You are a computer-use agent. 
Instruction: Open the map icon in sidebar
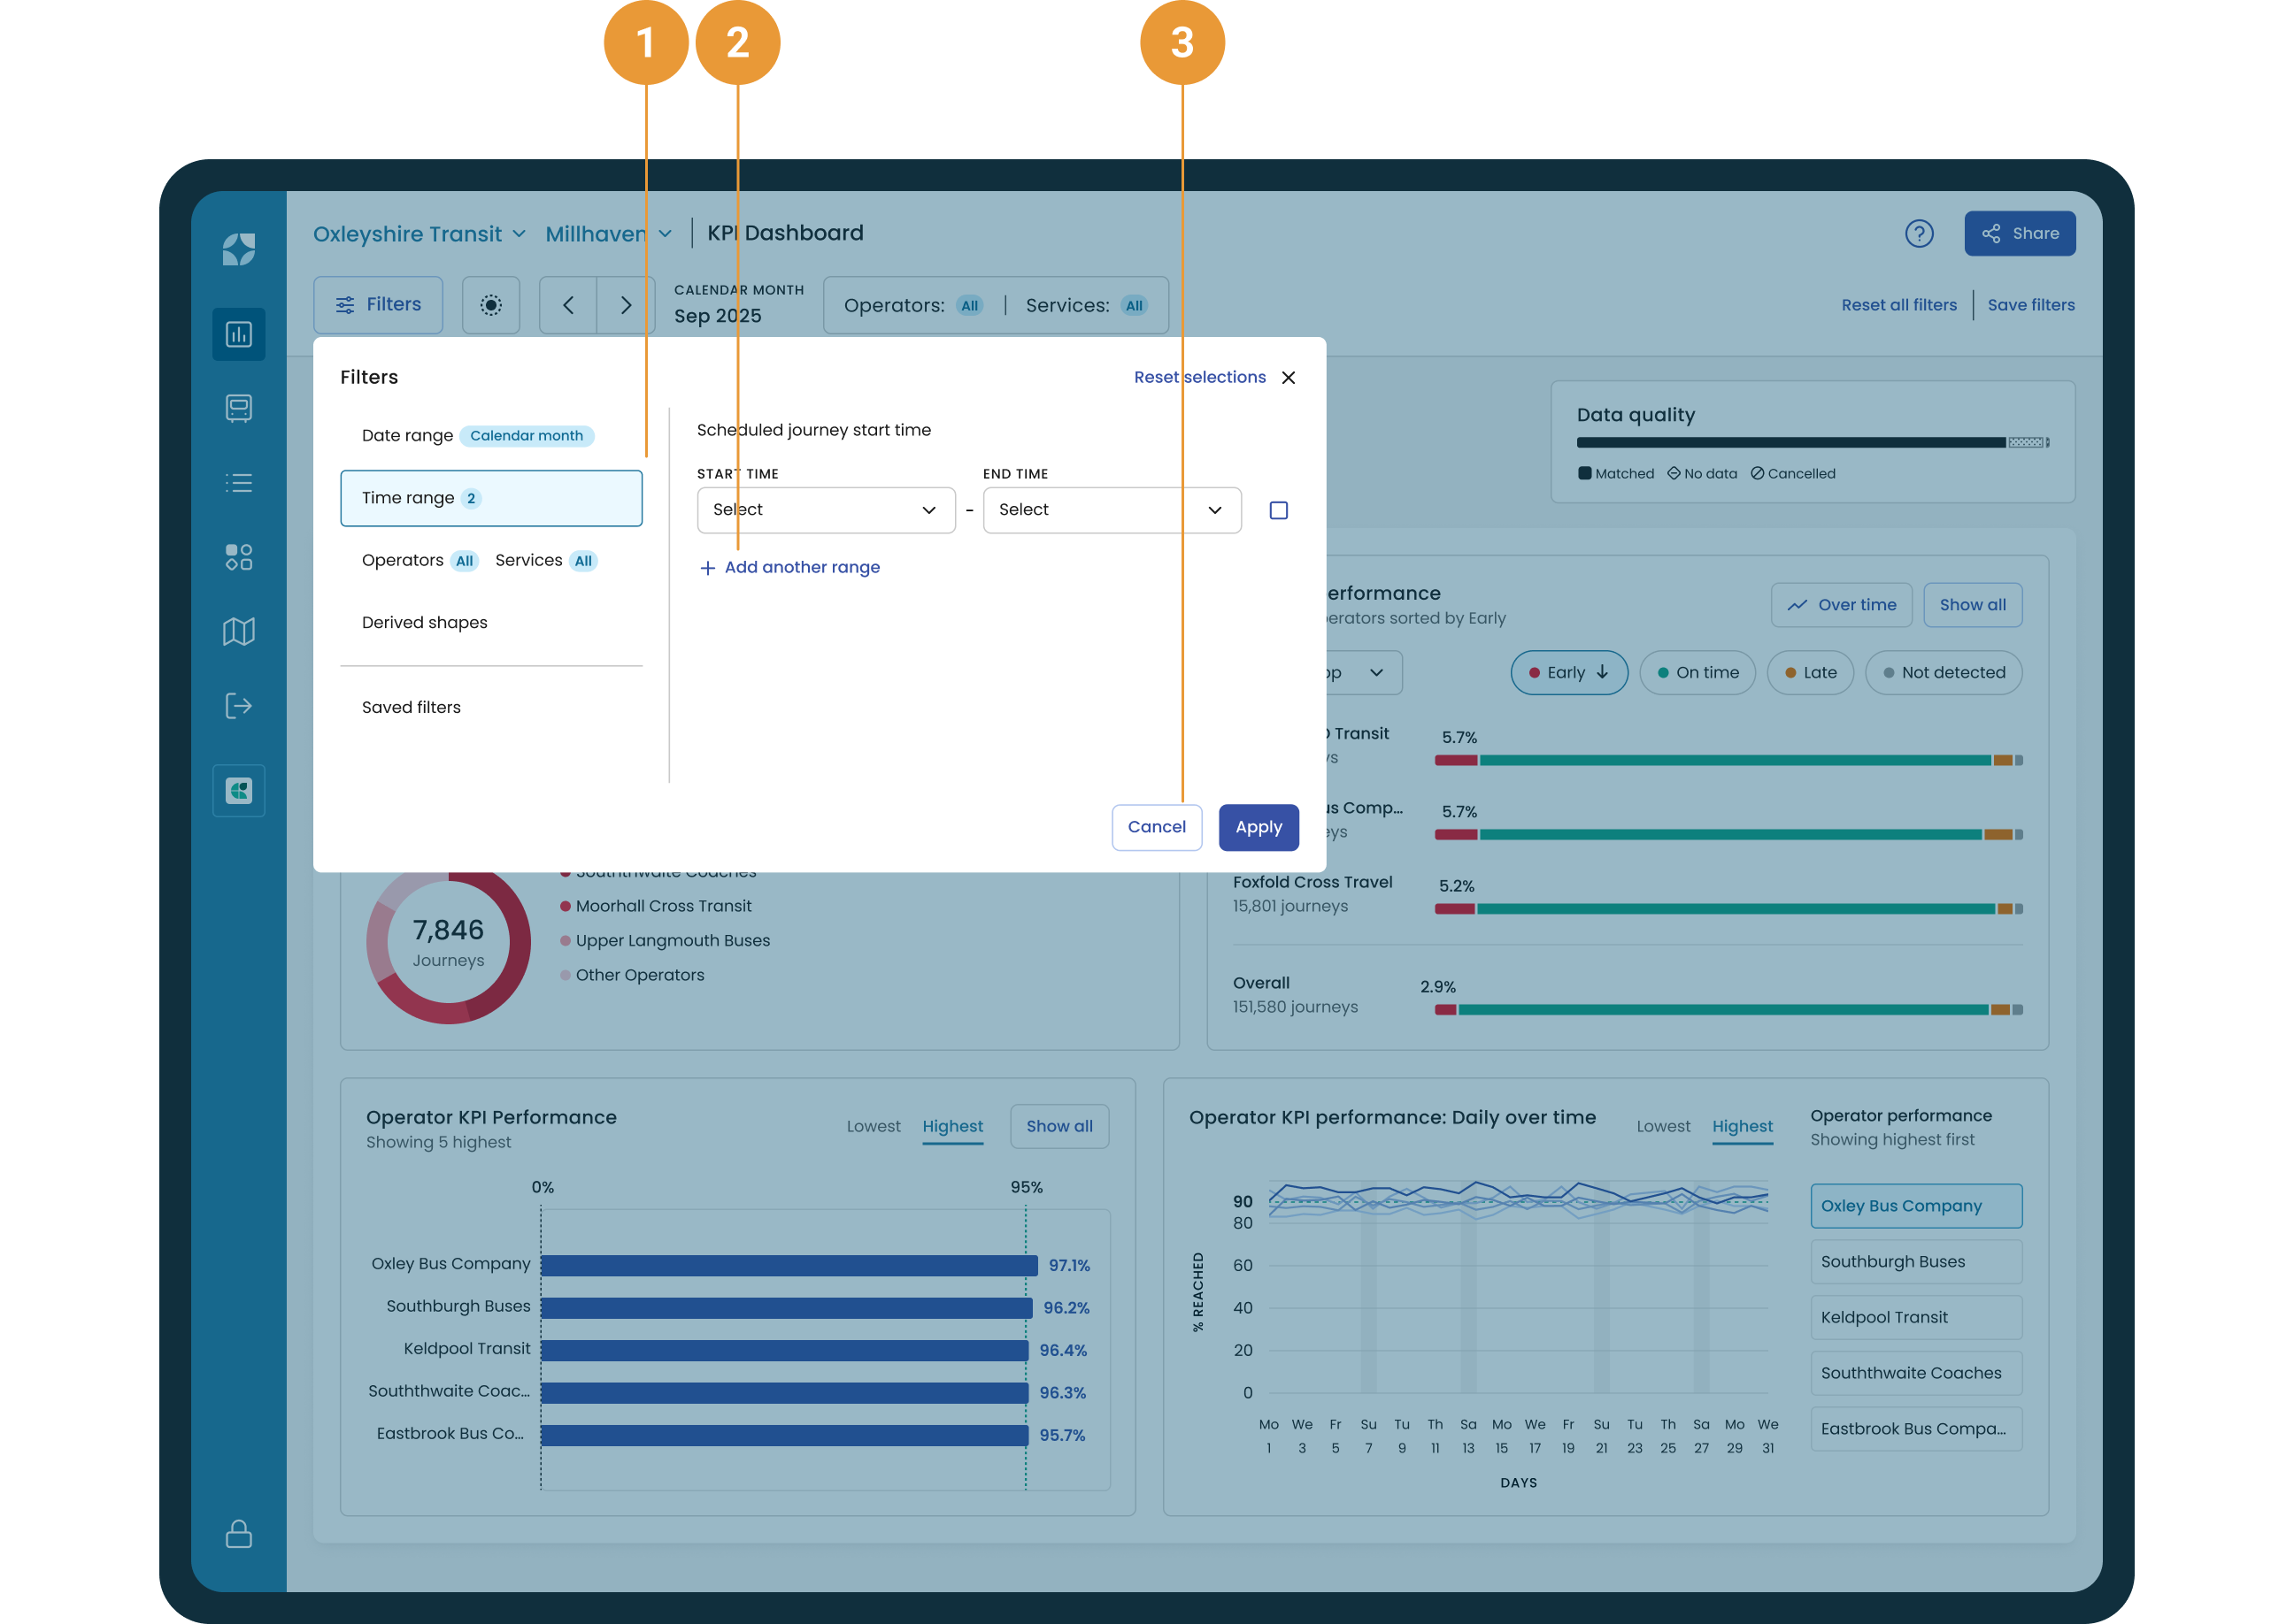(x=238, y=631)
